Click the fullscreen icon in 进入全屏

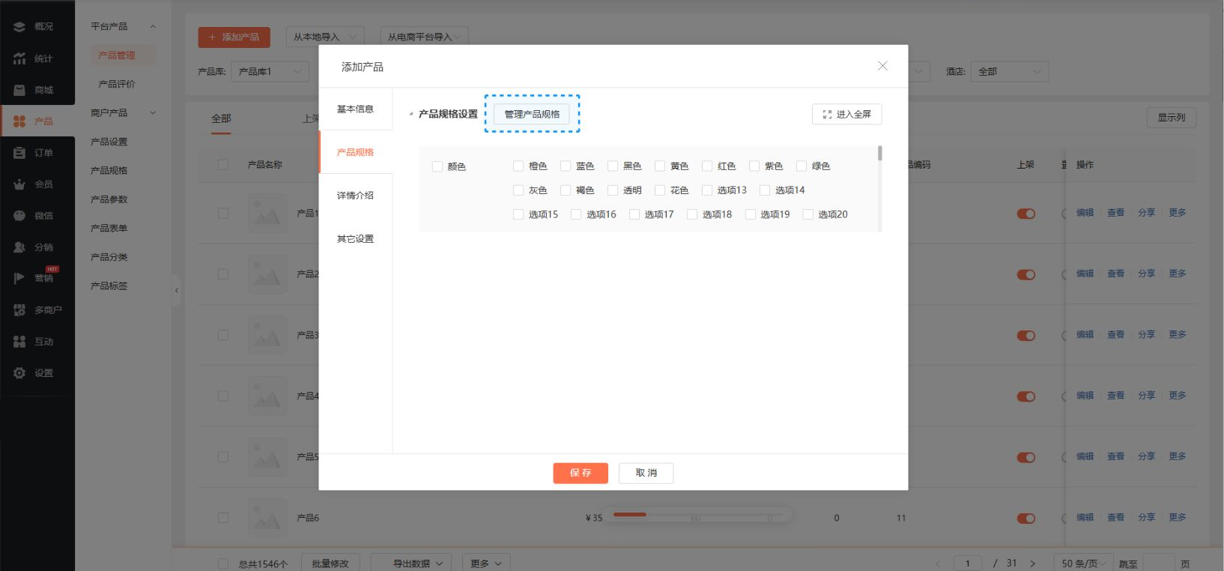coord(827,115)
